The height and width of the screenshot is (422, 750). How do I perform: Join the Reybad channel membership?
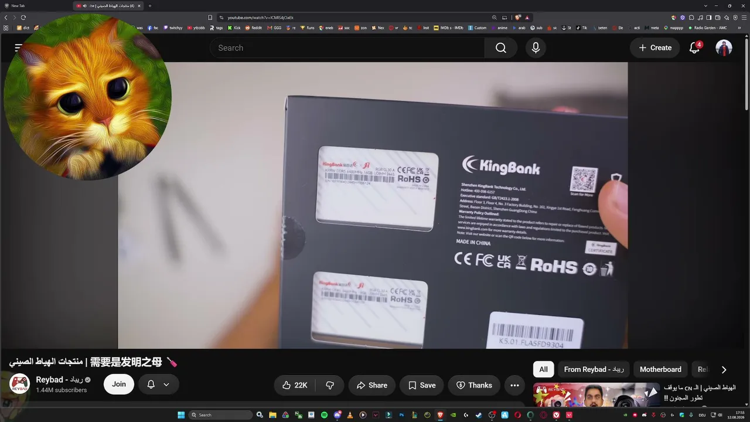pyautogui.click(x=119, y=384)
